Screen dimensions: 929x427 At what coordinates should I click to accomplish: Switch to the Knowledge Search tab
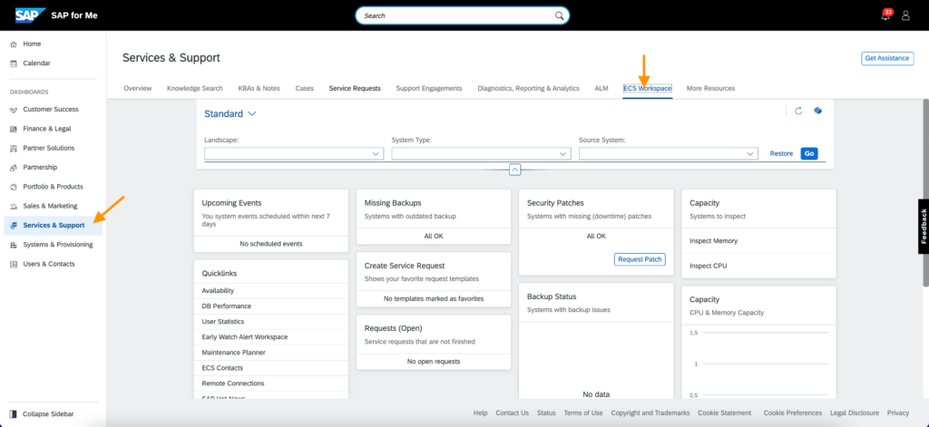coord(195,88)
